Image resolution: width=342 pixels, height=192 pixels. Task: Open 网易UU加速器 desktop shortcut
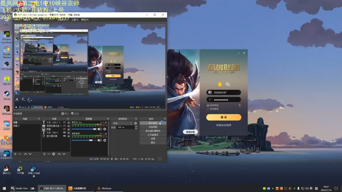(34, 172)
